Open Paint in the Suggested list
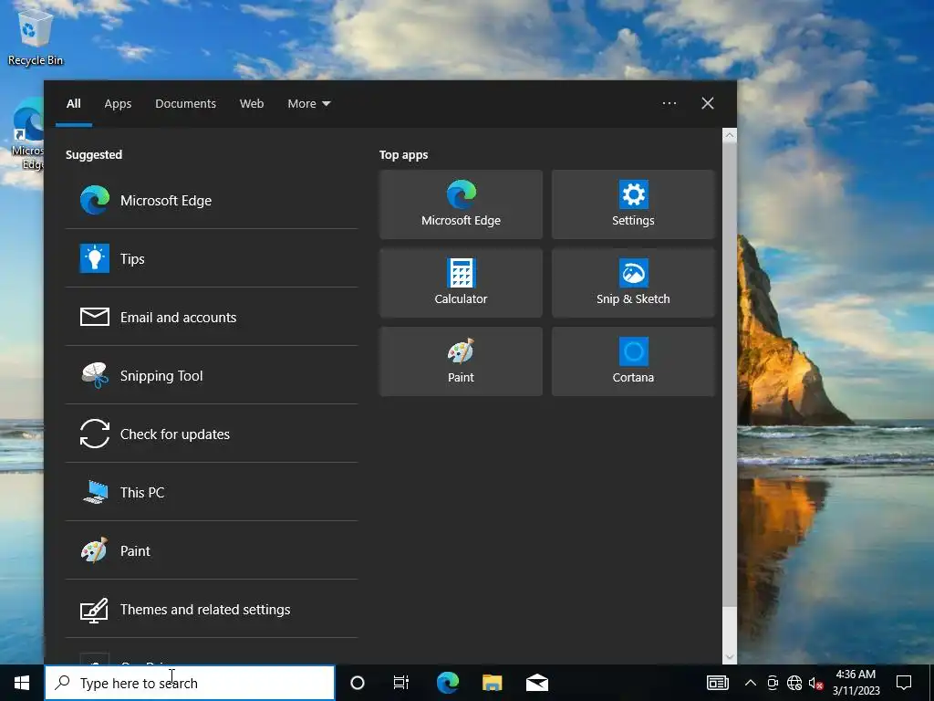This screenshot has height=701, width=934. (212, 550)
